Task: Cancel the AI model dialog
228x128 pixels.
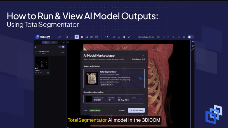Action: 122,110
